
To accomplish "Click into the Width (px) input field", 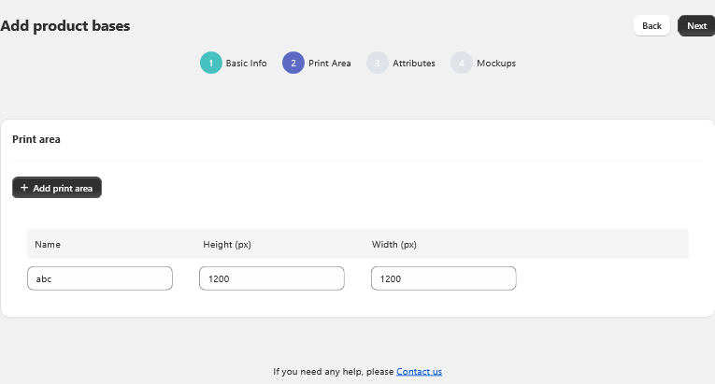I will point(444,278).
